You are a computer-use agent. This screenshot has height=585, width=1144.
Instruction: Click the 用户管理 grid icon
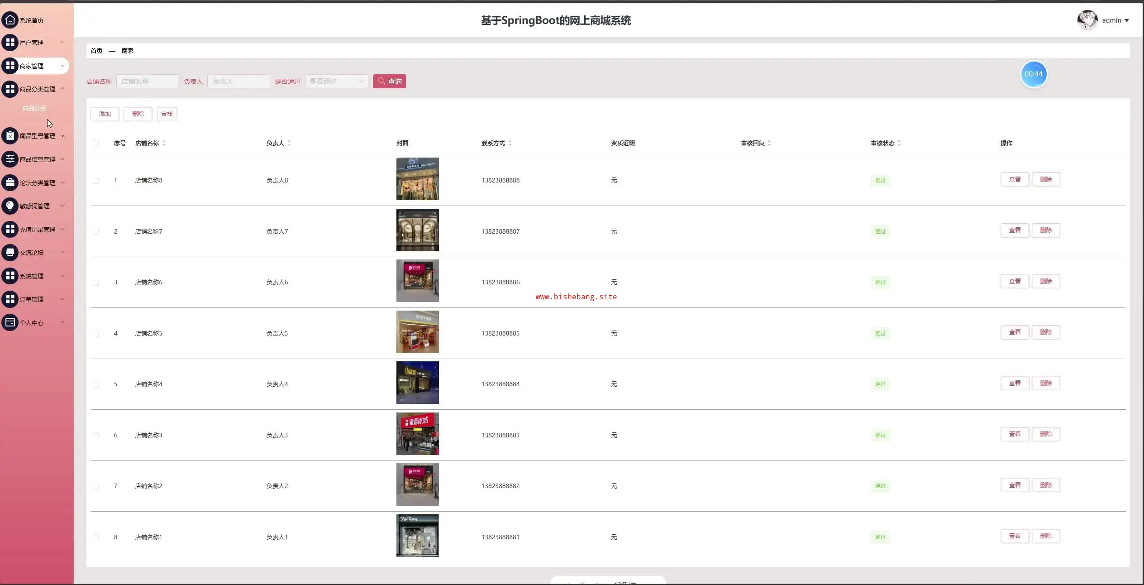click(10, 43)
